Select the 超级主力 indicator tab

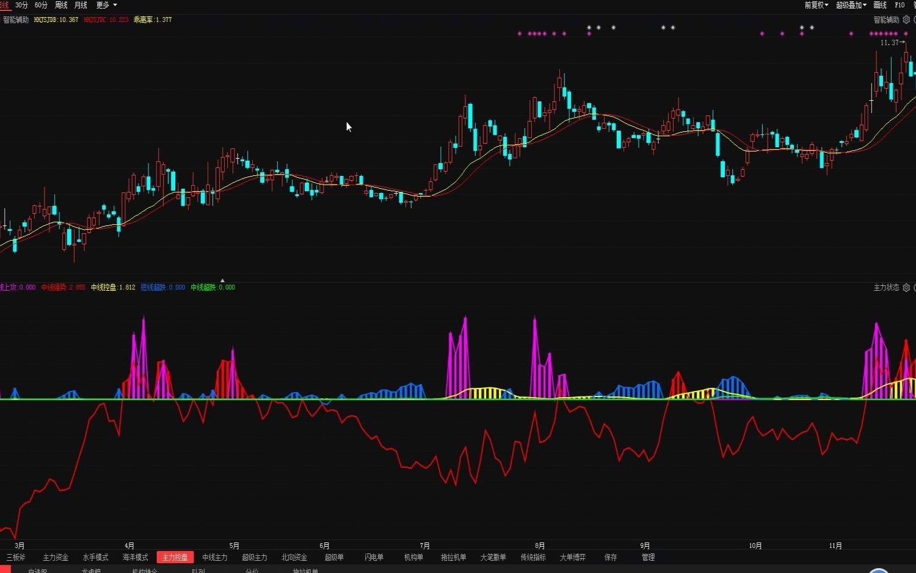pyautogui.click(x=255, y=557)
